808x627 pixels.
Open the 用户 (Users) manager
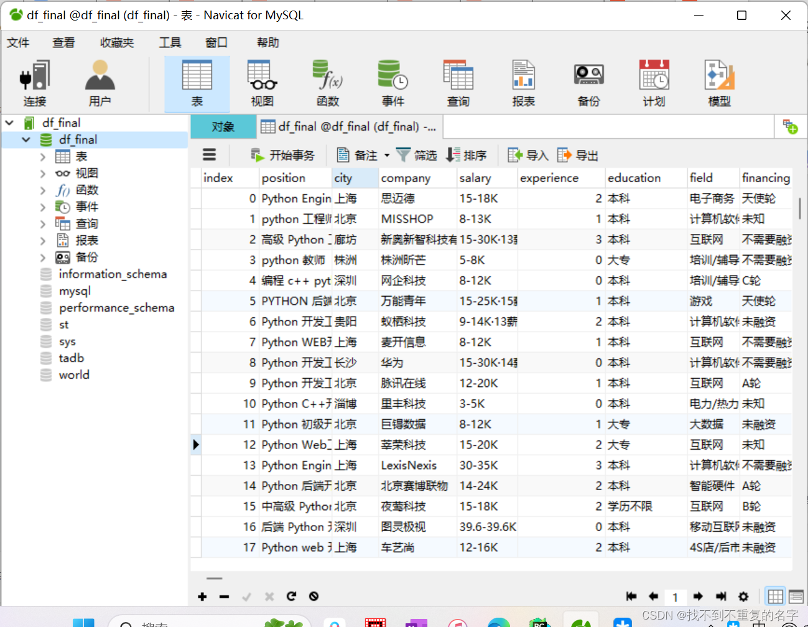[x=100, y=81]
